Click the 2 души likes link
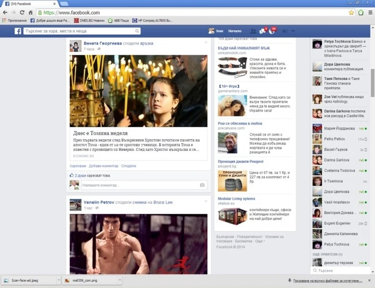 click(x=80, y=176)
